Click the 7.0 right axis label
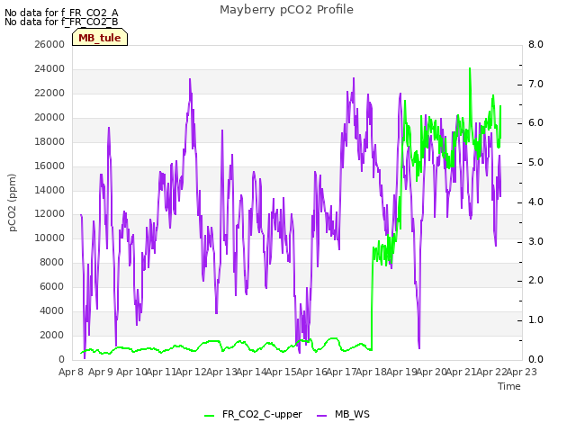The height and width of the screenshot is (432, 576). [535, 84]
